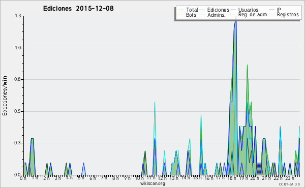Click the '8 h' x-axis label
This screenshot has height=188, width=305.
coord(115,178)
